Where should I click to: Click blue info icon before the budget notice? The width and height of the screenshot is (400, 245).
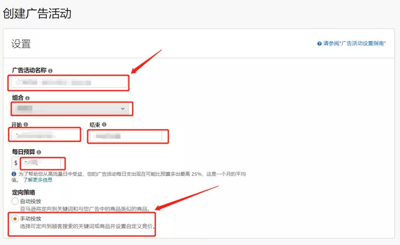14,174
